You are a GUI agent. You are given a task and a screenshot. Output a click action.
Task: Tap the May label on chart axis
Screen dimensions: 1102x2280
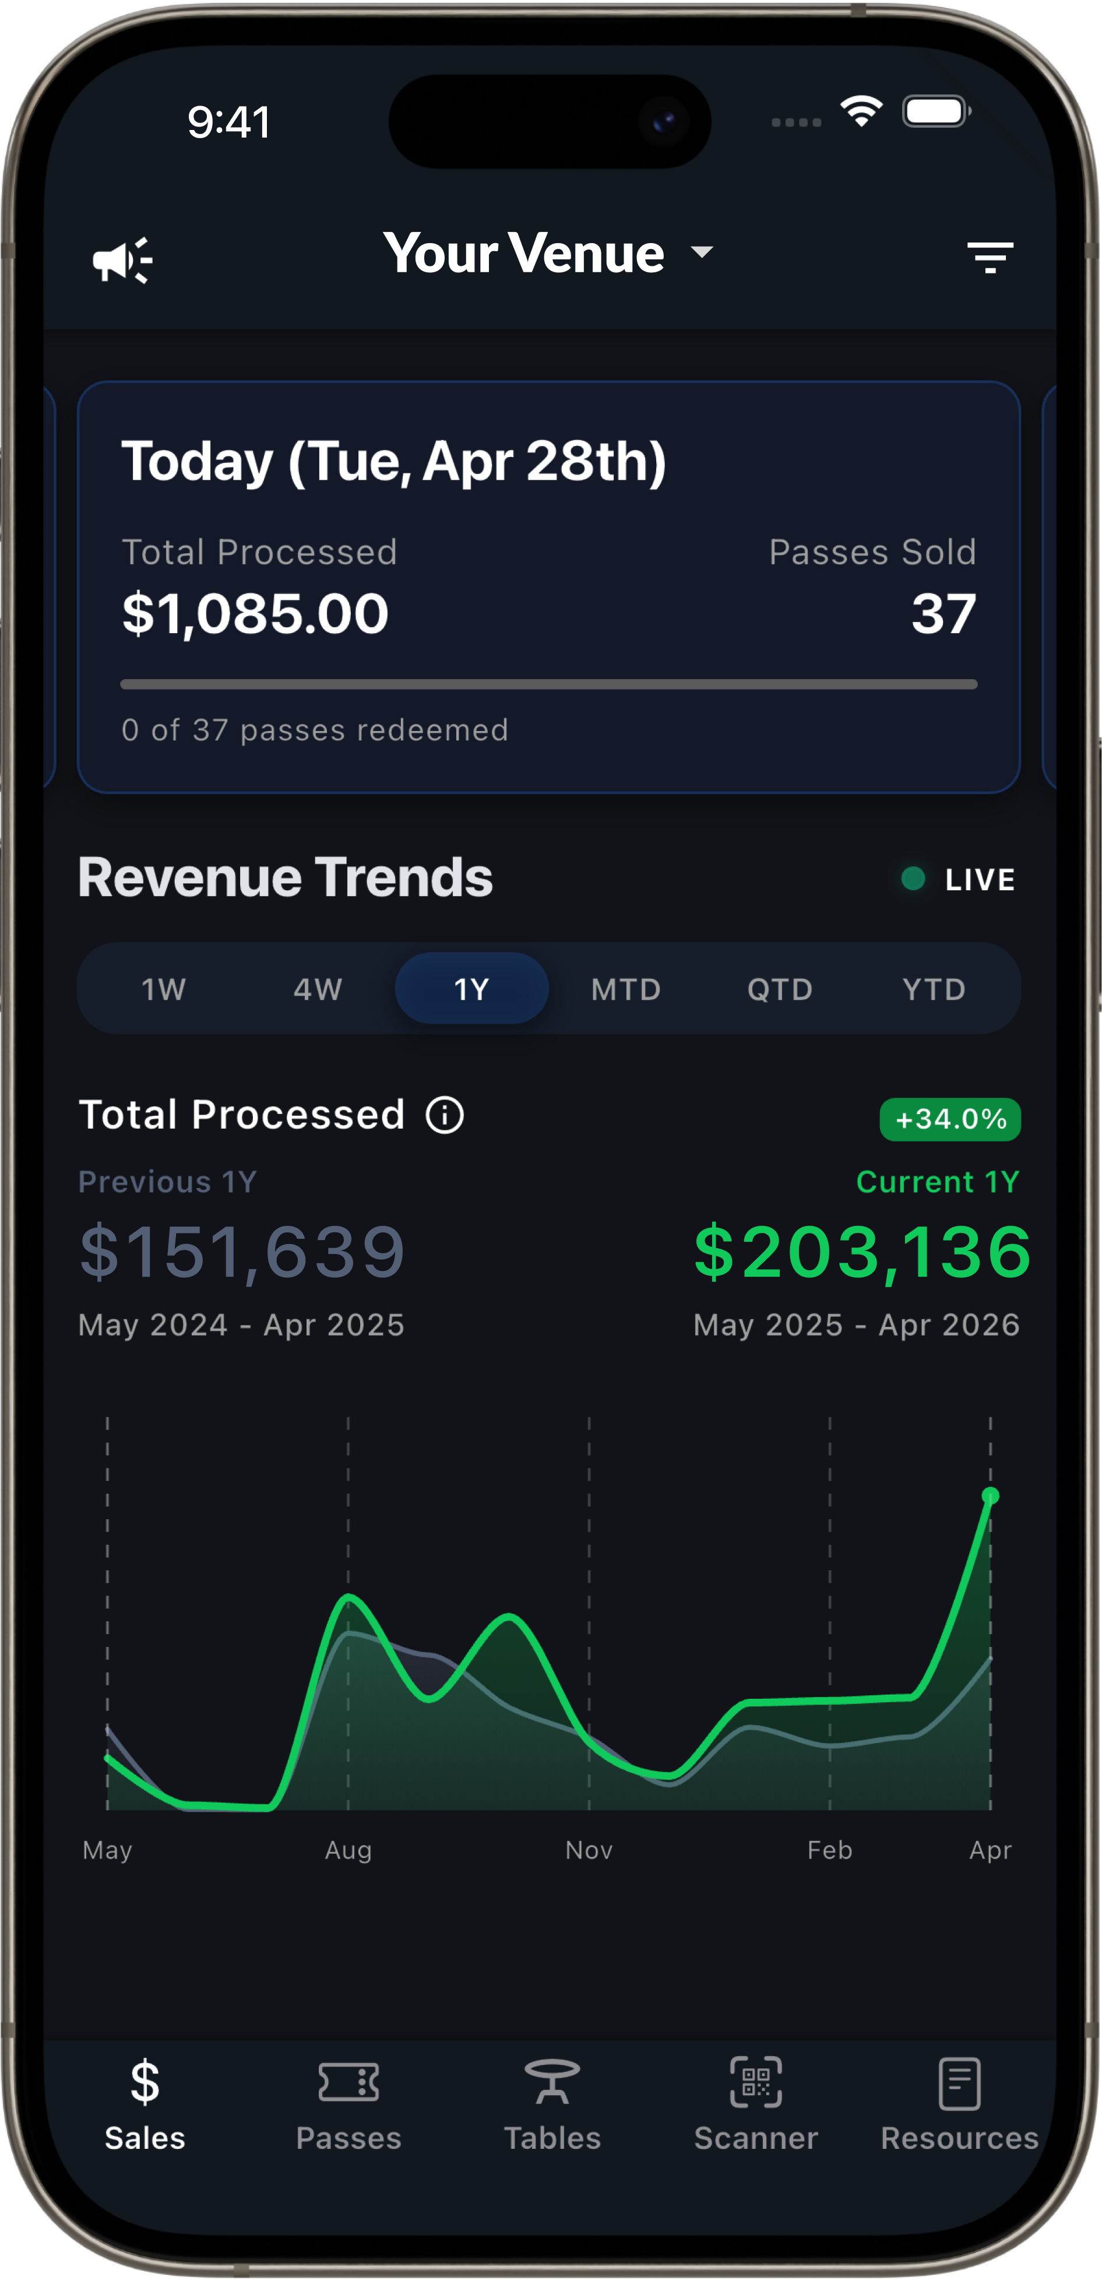[108, 1851]
